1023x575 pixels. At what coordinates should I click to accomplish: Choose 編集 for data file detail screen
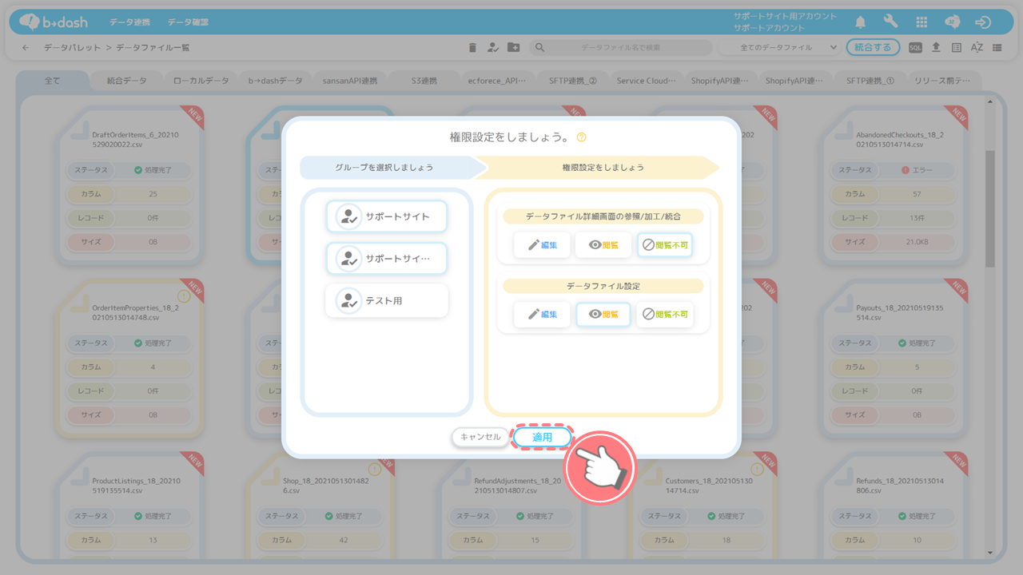542,245
